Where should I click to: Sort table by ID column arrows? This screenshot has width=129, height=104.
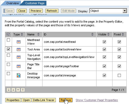[92, 34]
